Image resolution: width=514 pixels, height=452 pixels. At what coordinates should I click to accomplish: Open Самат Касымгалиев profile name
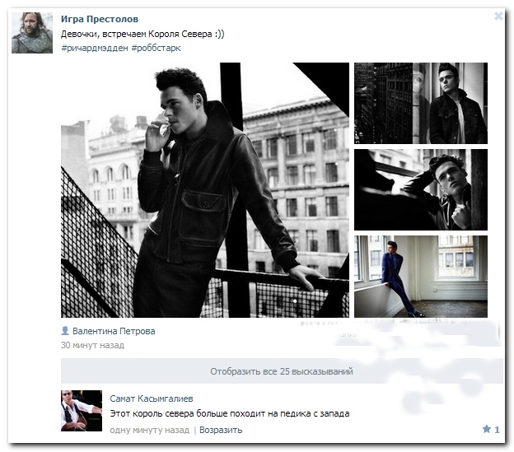point(151,398)
